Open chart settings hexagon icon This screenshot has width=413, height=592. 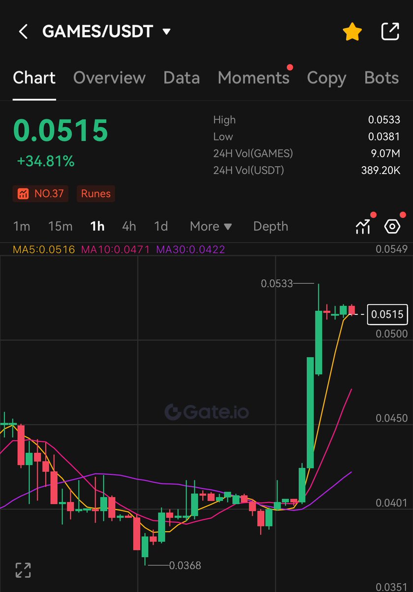tap(392, 226)
